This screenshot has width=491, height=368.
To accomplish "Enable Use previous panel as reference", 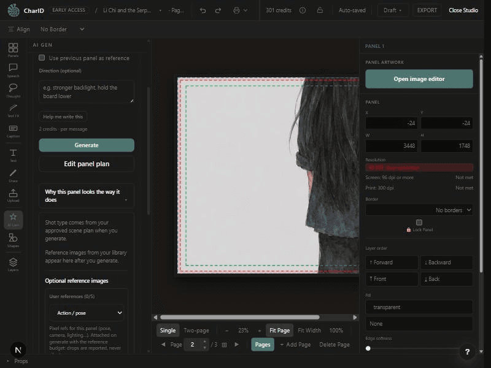I will pos(42,58).
